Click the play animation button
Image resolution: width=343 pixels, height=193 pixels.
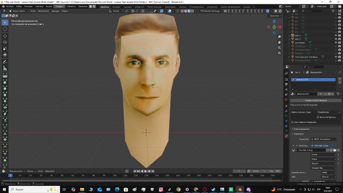145,171
